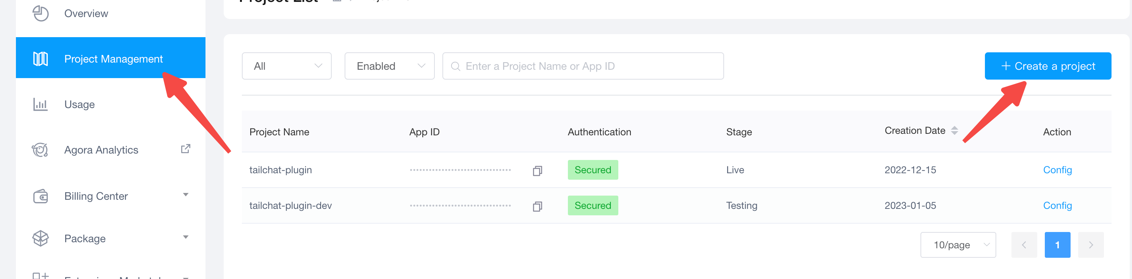
Task: Click the Create a project button
Action: click(1047, 66)
